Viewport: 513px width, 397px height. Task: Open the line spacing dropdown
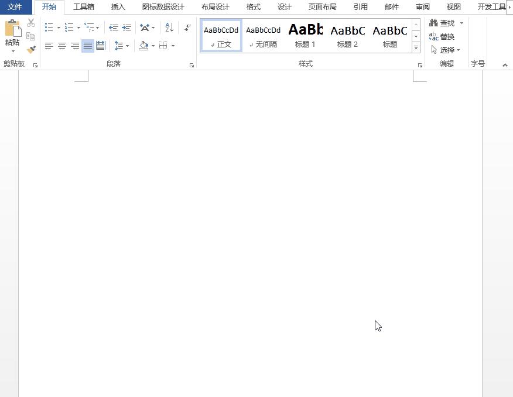(x=126, y=46)
